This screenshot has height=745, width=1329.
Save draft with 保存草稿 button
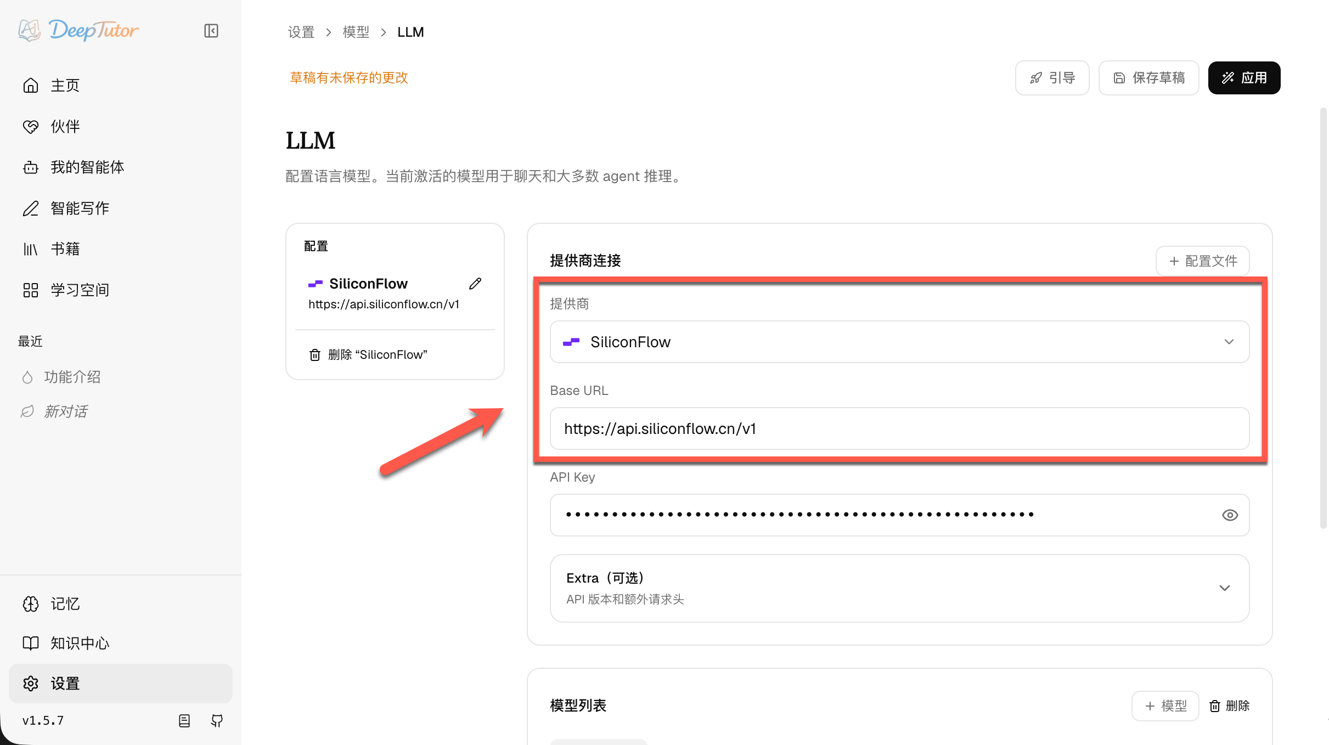1148,78
